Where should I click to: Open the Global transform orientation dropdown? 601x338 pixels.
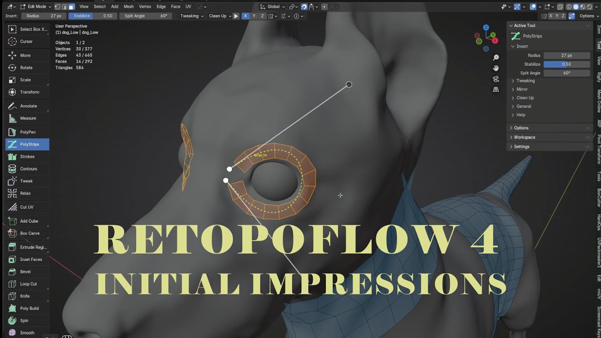(x=272, y=7)
